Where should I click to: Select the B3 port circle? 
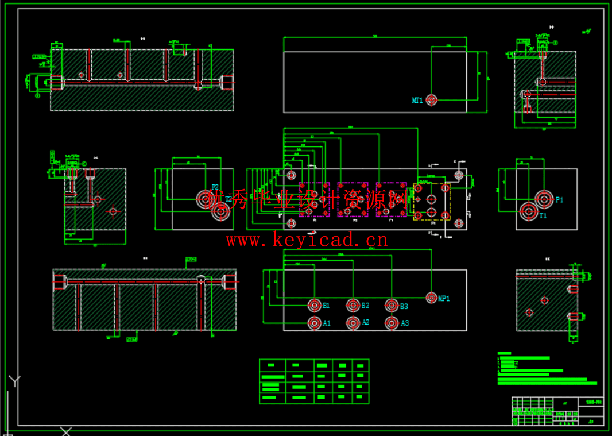tap(392, 305)
